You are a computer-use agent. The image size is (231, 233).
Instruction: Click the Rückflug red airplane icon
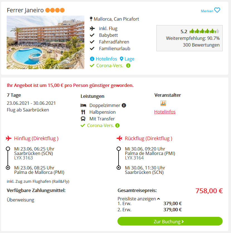119,138
